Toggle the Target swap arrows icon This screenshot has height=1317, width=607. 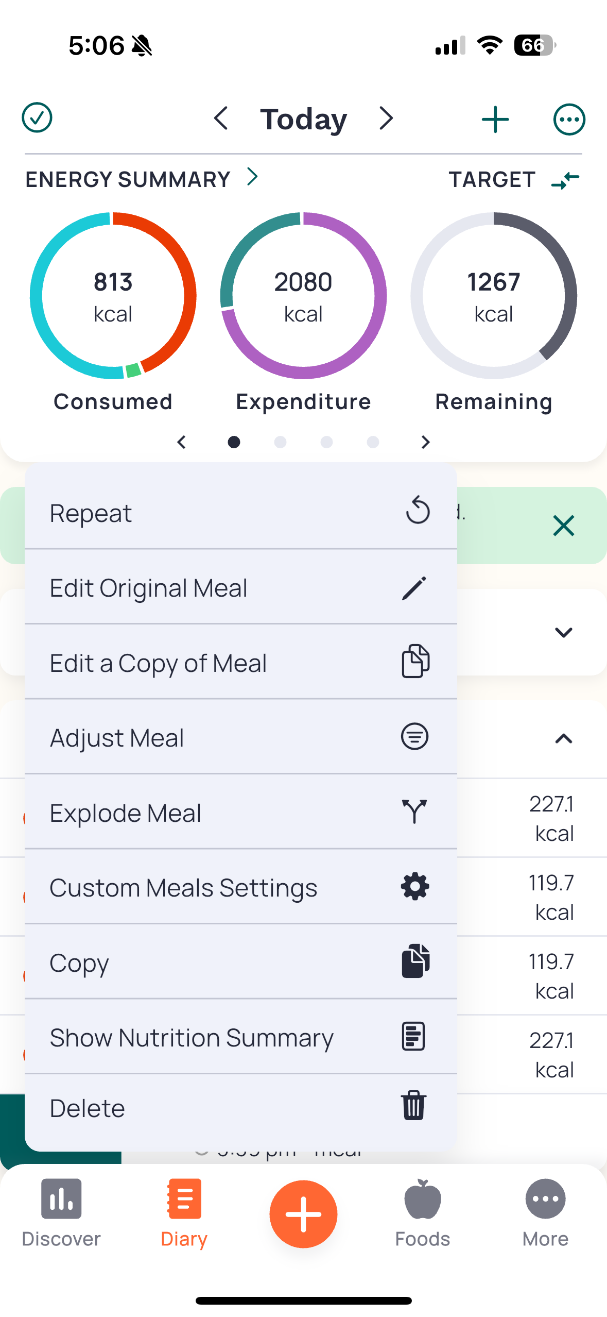(x=565, y=180)
